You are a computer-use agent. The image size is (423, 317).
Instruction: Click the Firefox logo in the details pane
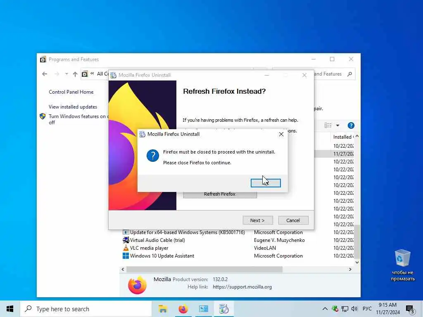click(137, 285)
